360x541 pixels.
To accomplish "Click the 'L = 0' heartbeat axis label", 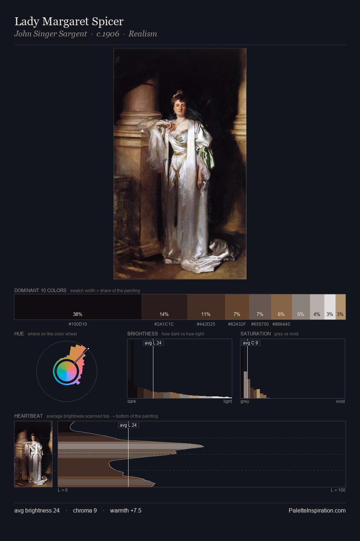I will pyautogui.click(x=63, y=490).
